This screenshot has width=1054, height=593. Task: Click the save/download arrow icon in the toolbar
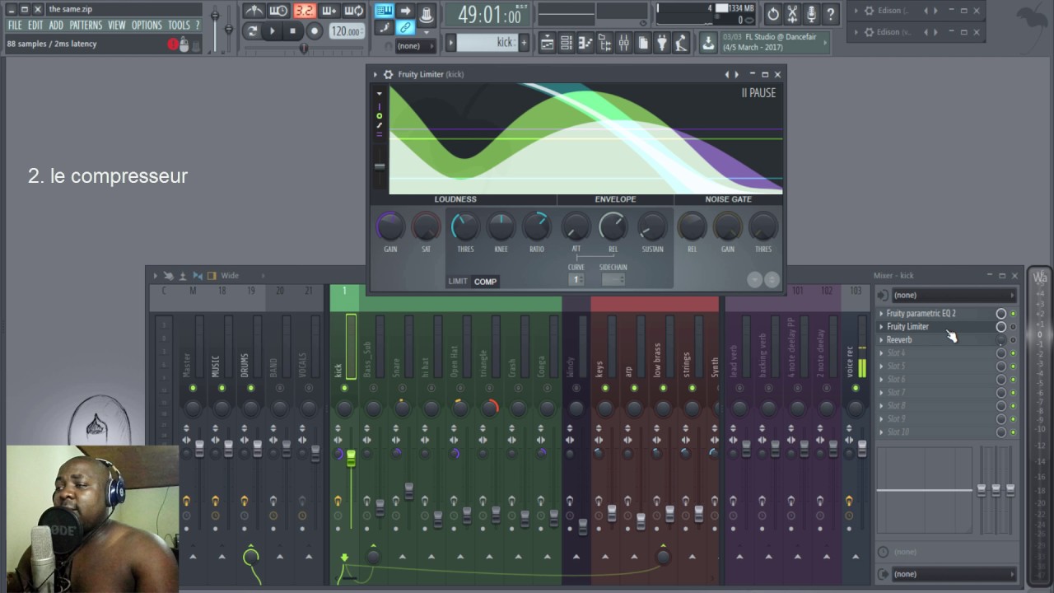pyautogui.click(x=708, y=43)
